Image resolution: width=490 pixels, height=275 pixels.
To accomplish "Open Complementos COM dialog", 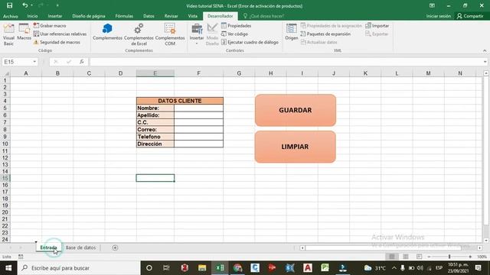I will pos(170,34).
